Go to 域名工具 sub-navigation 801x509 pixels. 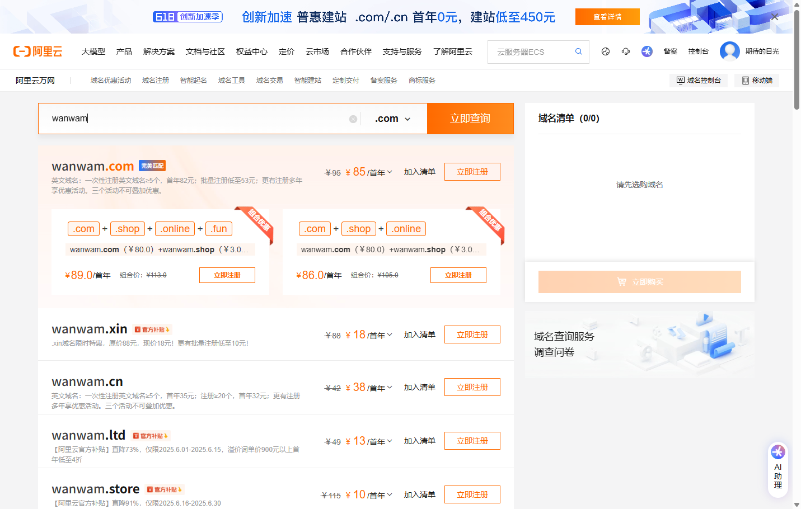[x=232, y=81]
